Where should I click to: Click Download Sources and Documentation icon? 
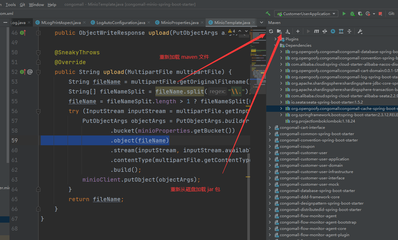(x=288, y=31)
